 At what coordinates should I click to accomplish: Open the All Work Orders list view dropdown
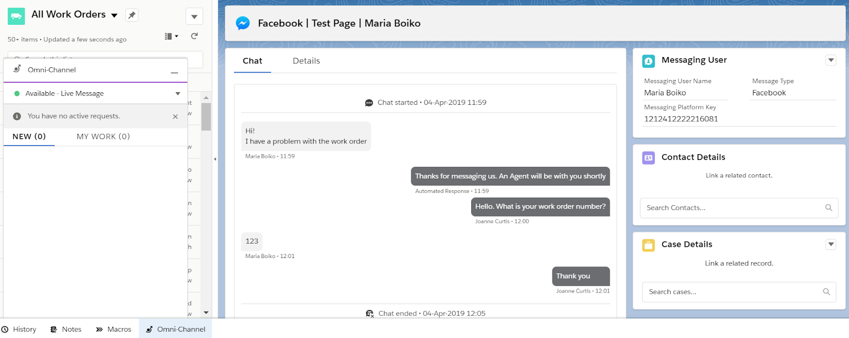coord(114,15)
